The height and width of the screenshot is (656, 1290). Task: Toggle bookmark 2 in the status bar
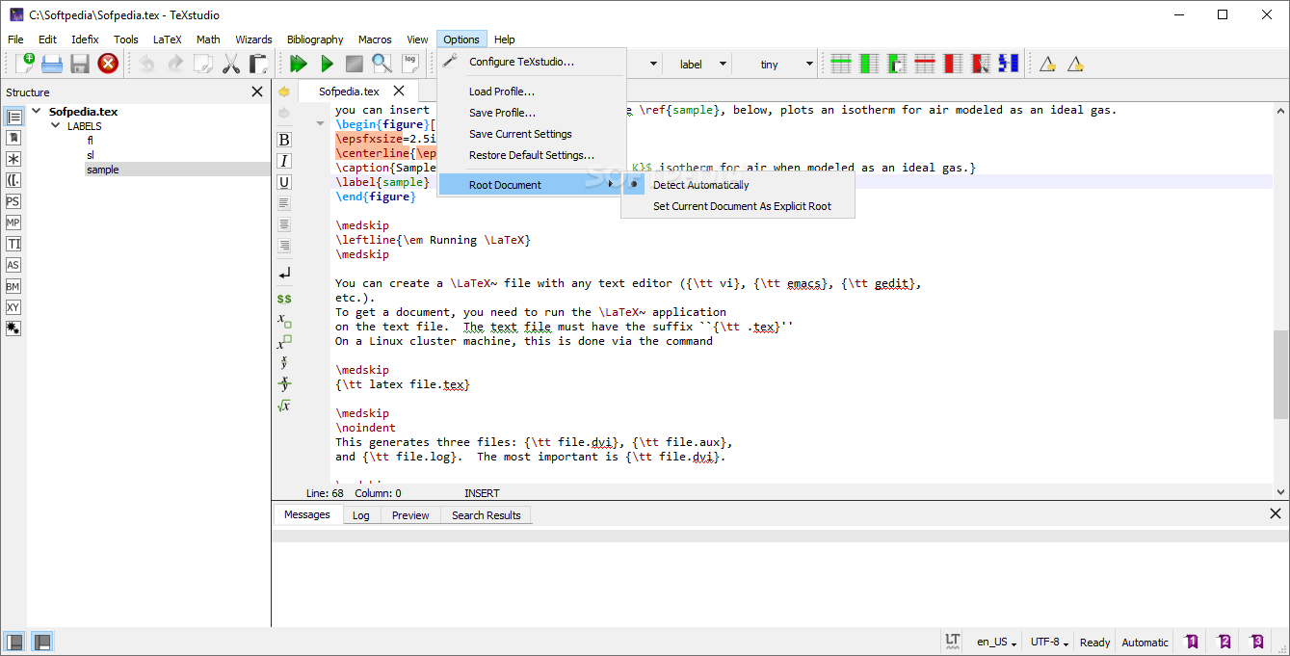point(1224,642)
